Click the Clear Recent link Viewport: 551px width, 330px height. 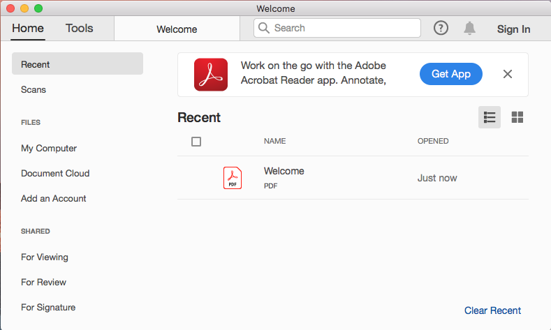coord(492,310)
